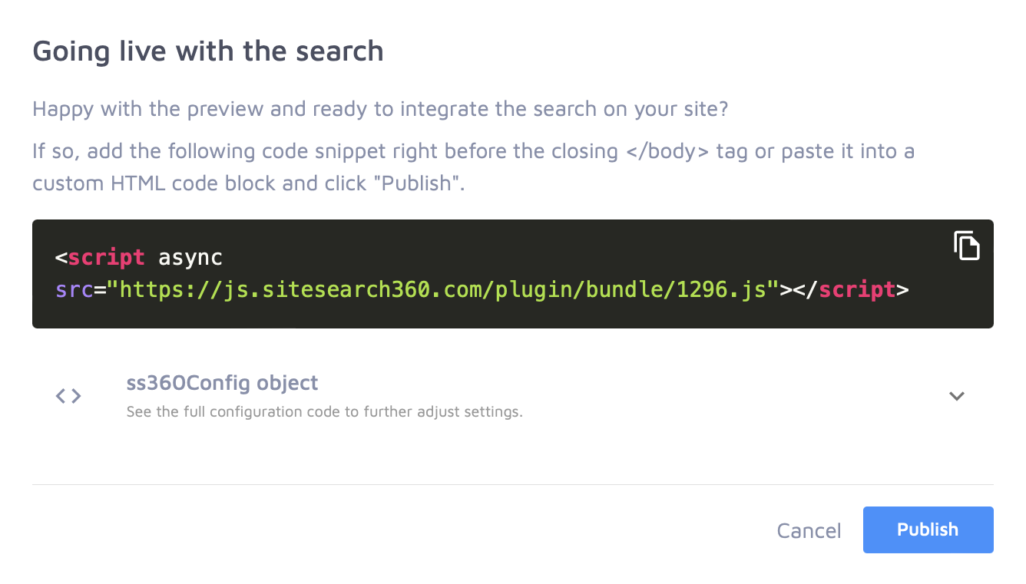Screen dimensions: 1026x584
Task: Click the angle brackets code icon
Action: (x=68, y=396)
